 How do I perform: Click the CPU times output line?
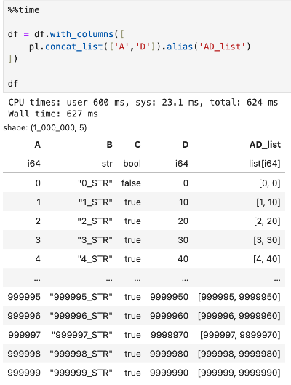143,102
